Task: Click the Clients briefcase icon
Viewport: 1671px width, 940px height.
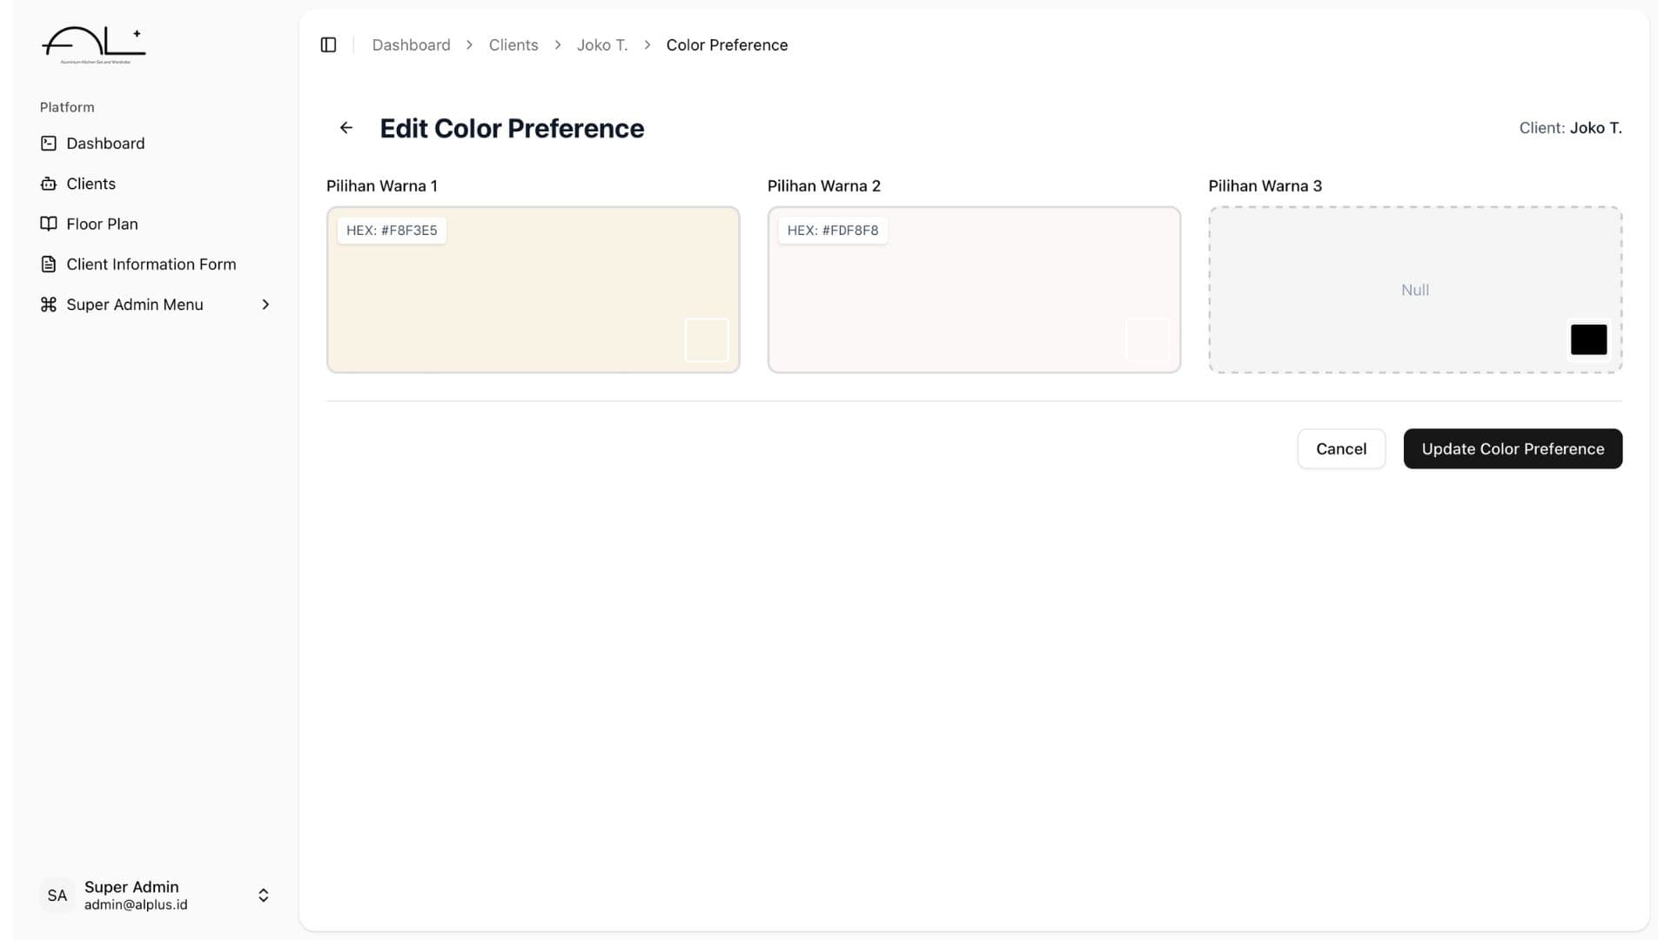Action: [49, 183]
